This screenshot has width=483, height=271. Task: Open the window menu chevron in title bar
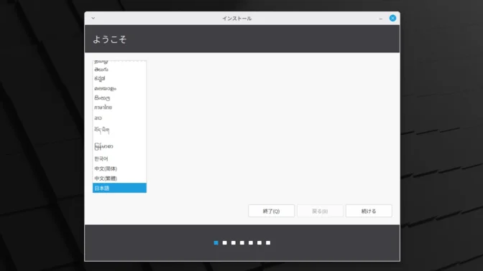coord(93,18)
